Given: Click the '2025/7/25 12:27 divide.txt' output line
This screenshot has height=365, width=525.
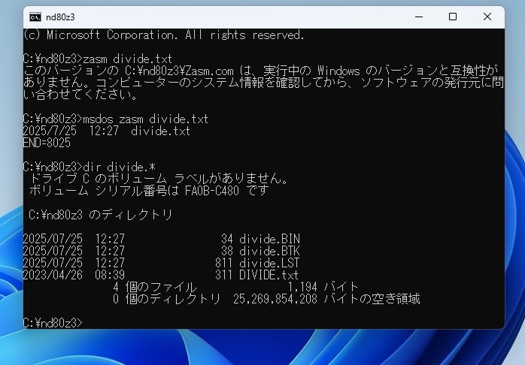Looking at the screenshot, I should tap(107, 131).
